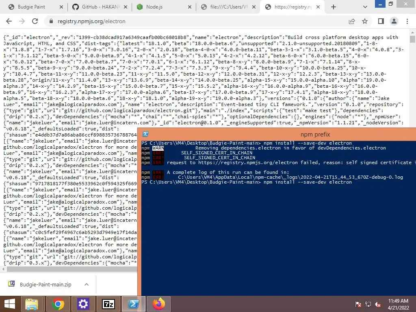
Task: Click the browser forward arrow
Action: 22,21
